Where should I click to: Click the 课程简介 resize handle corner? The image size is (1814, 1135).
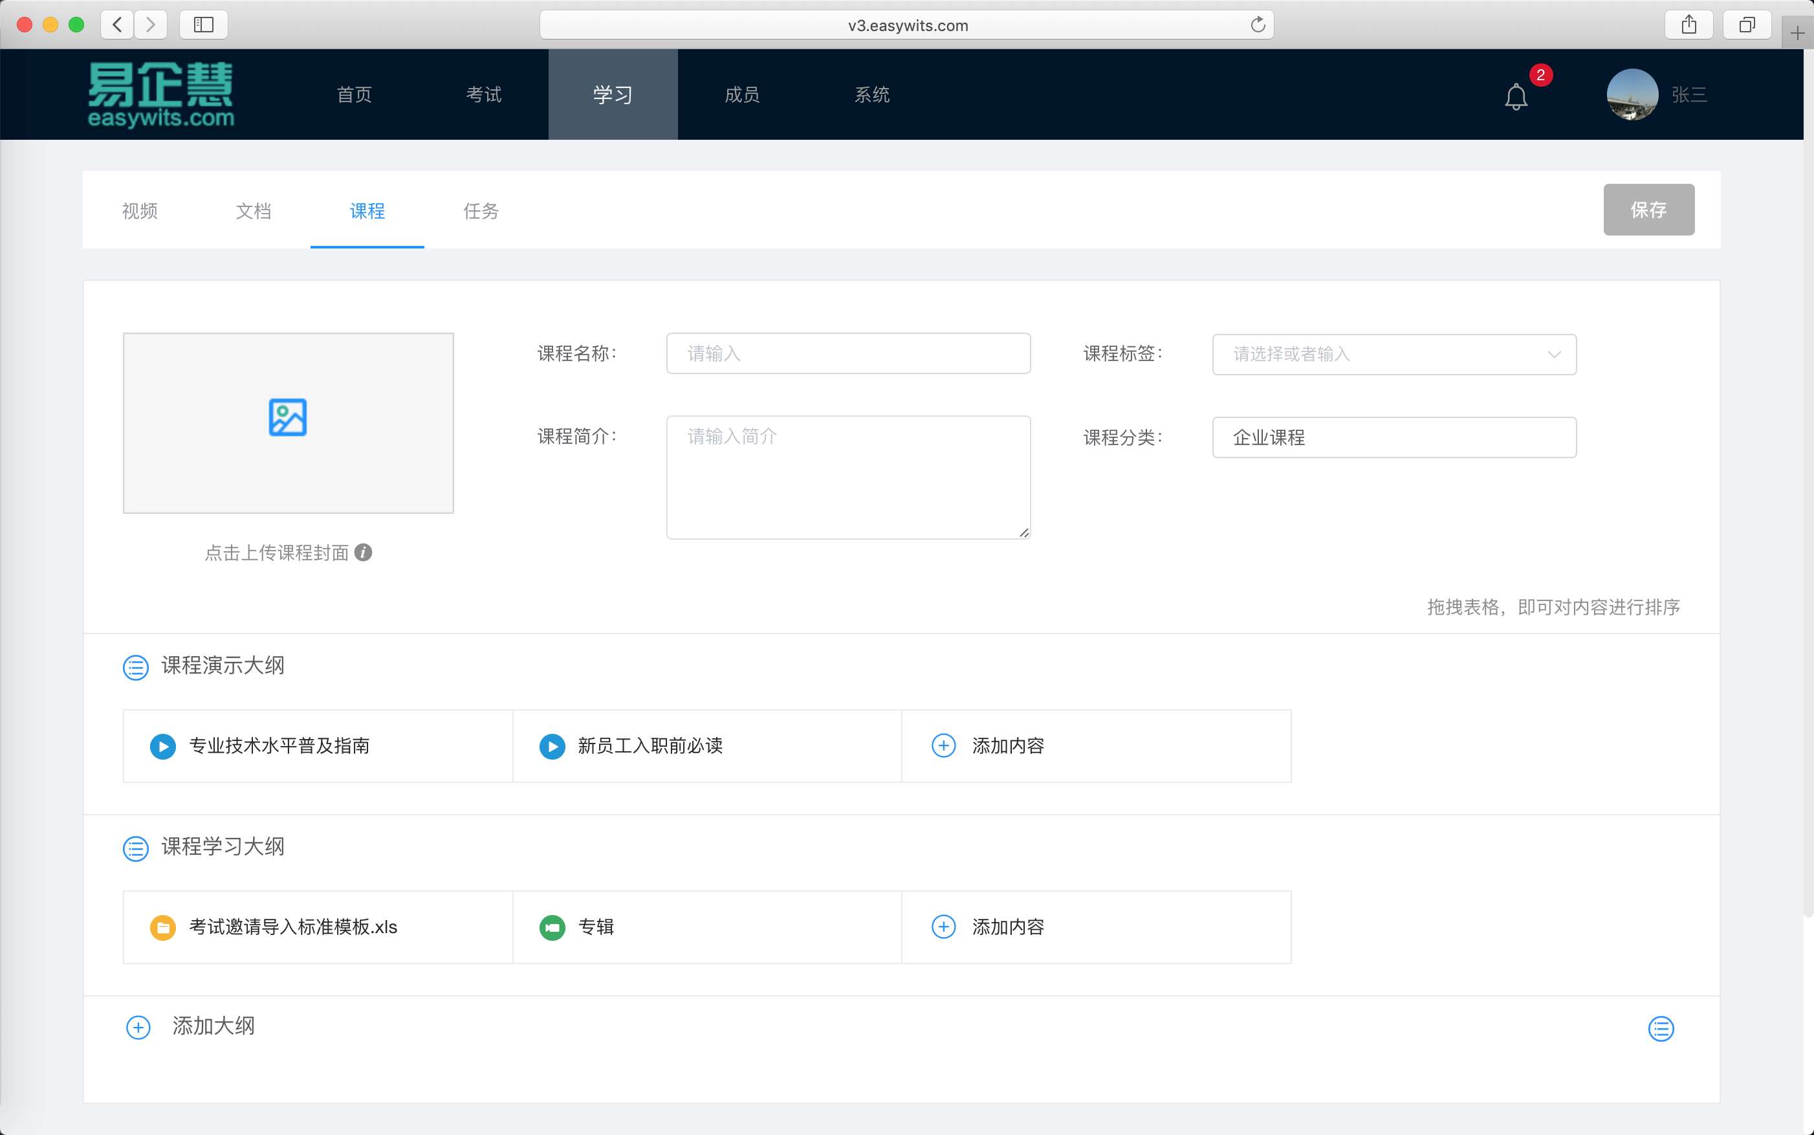click(x=1023, y=532)
